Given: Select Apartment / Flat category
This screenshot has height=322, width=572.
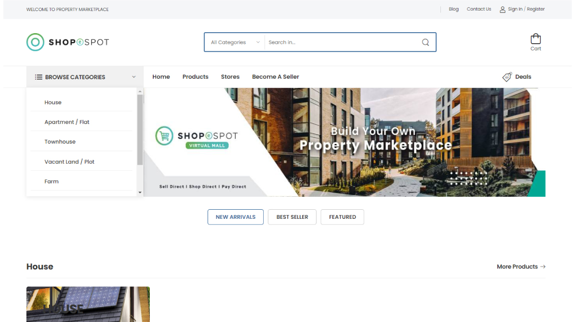Looking at the screenshot, I should [67, 122].
